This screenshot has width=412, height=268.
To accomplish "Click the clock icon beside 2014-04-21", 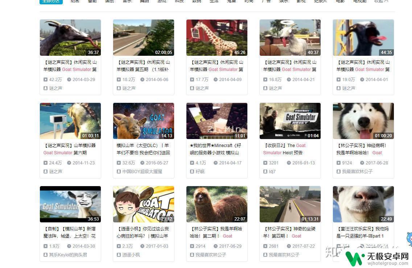I will (289, 80).
